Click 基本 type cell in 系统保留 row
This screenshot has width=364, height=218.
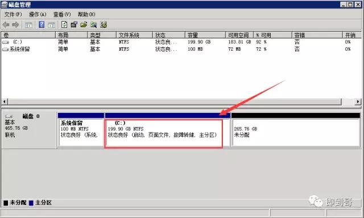pos(95,50)
